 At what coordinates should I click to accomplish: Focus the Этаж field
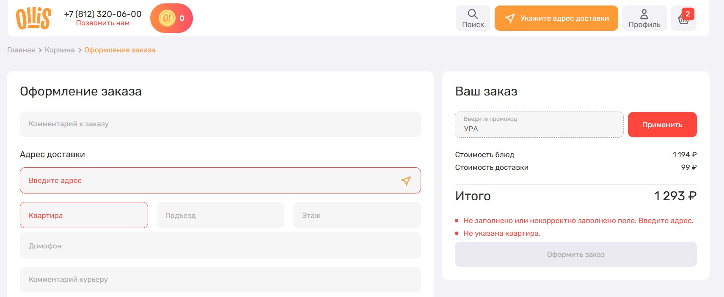tap(357, 215)
